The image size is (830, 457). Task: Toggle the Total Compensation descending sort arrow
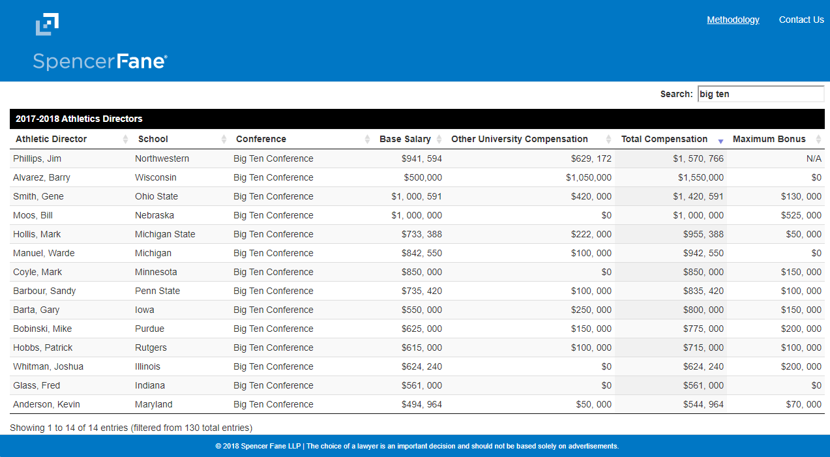(x=720, y=140)
